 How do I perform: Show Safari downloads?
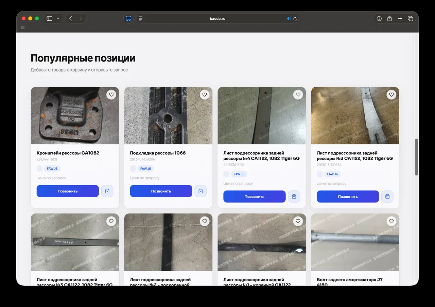tap(379, 19)
